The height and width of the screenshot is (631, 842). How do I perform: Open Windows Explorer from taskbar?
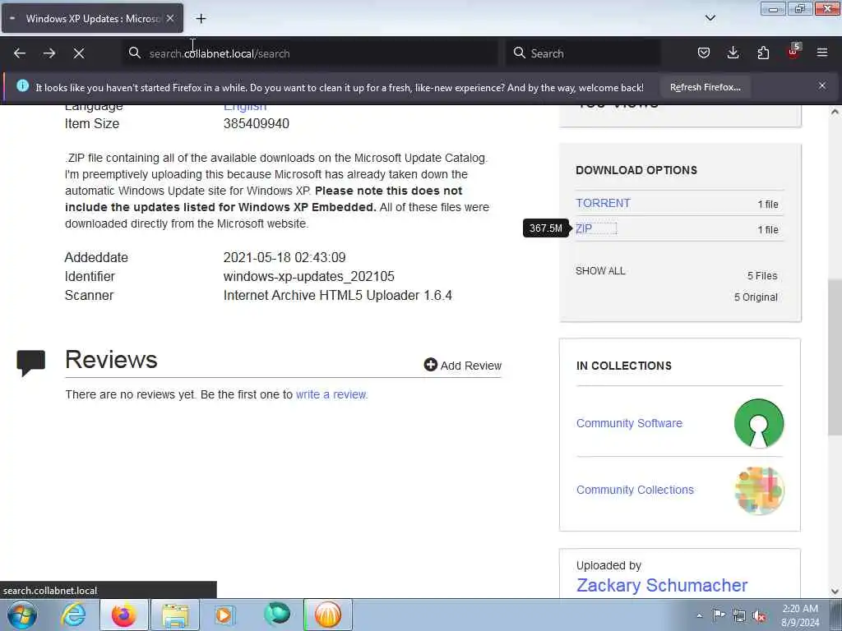coord(175,615)
